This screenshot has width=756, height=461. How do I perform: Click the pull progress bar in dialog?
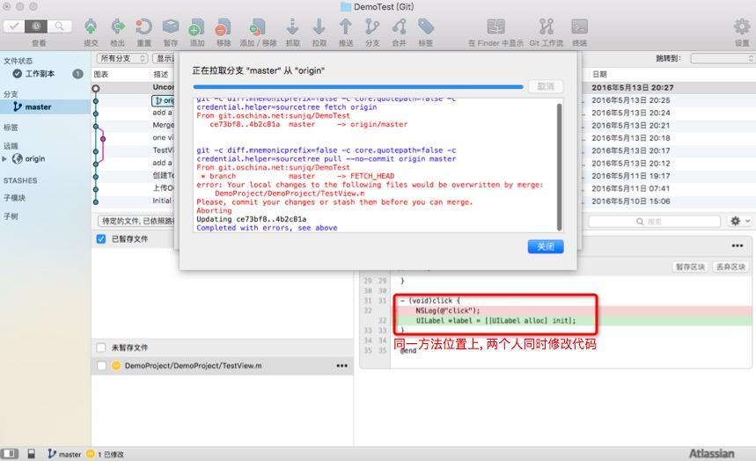[x=358, y=87]
